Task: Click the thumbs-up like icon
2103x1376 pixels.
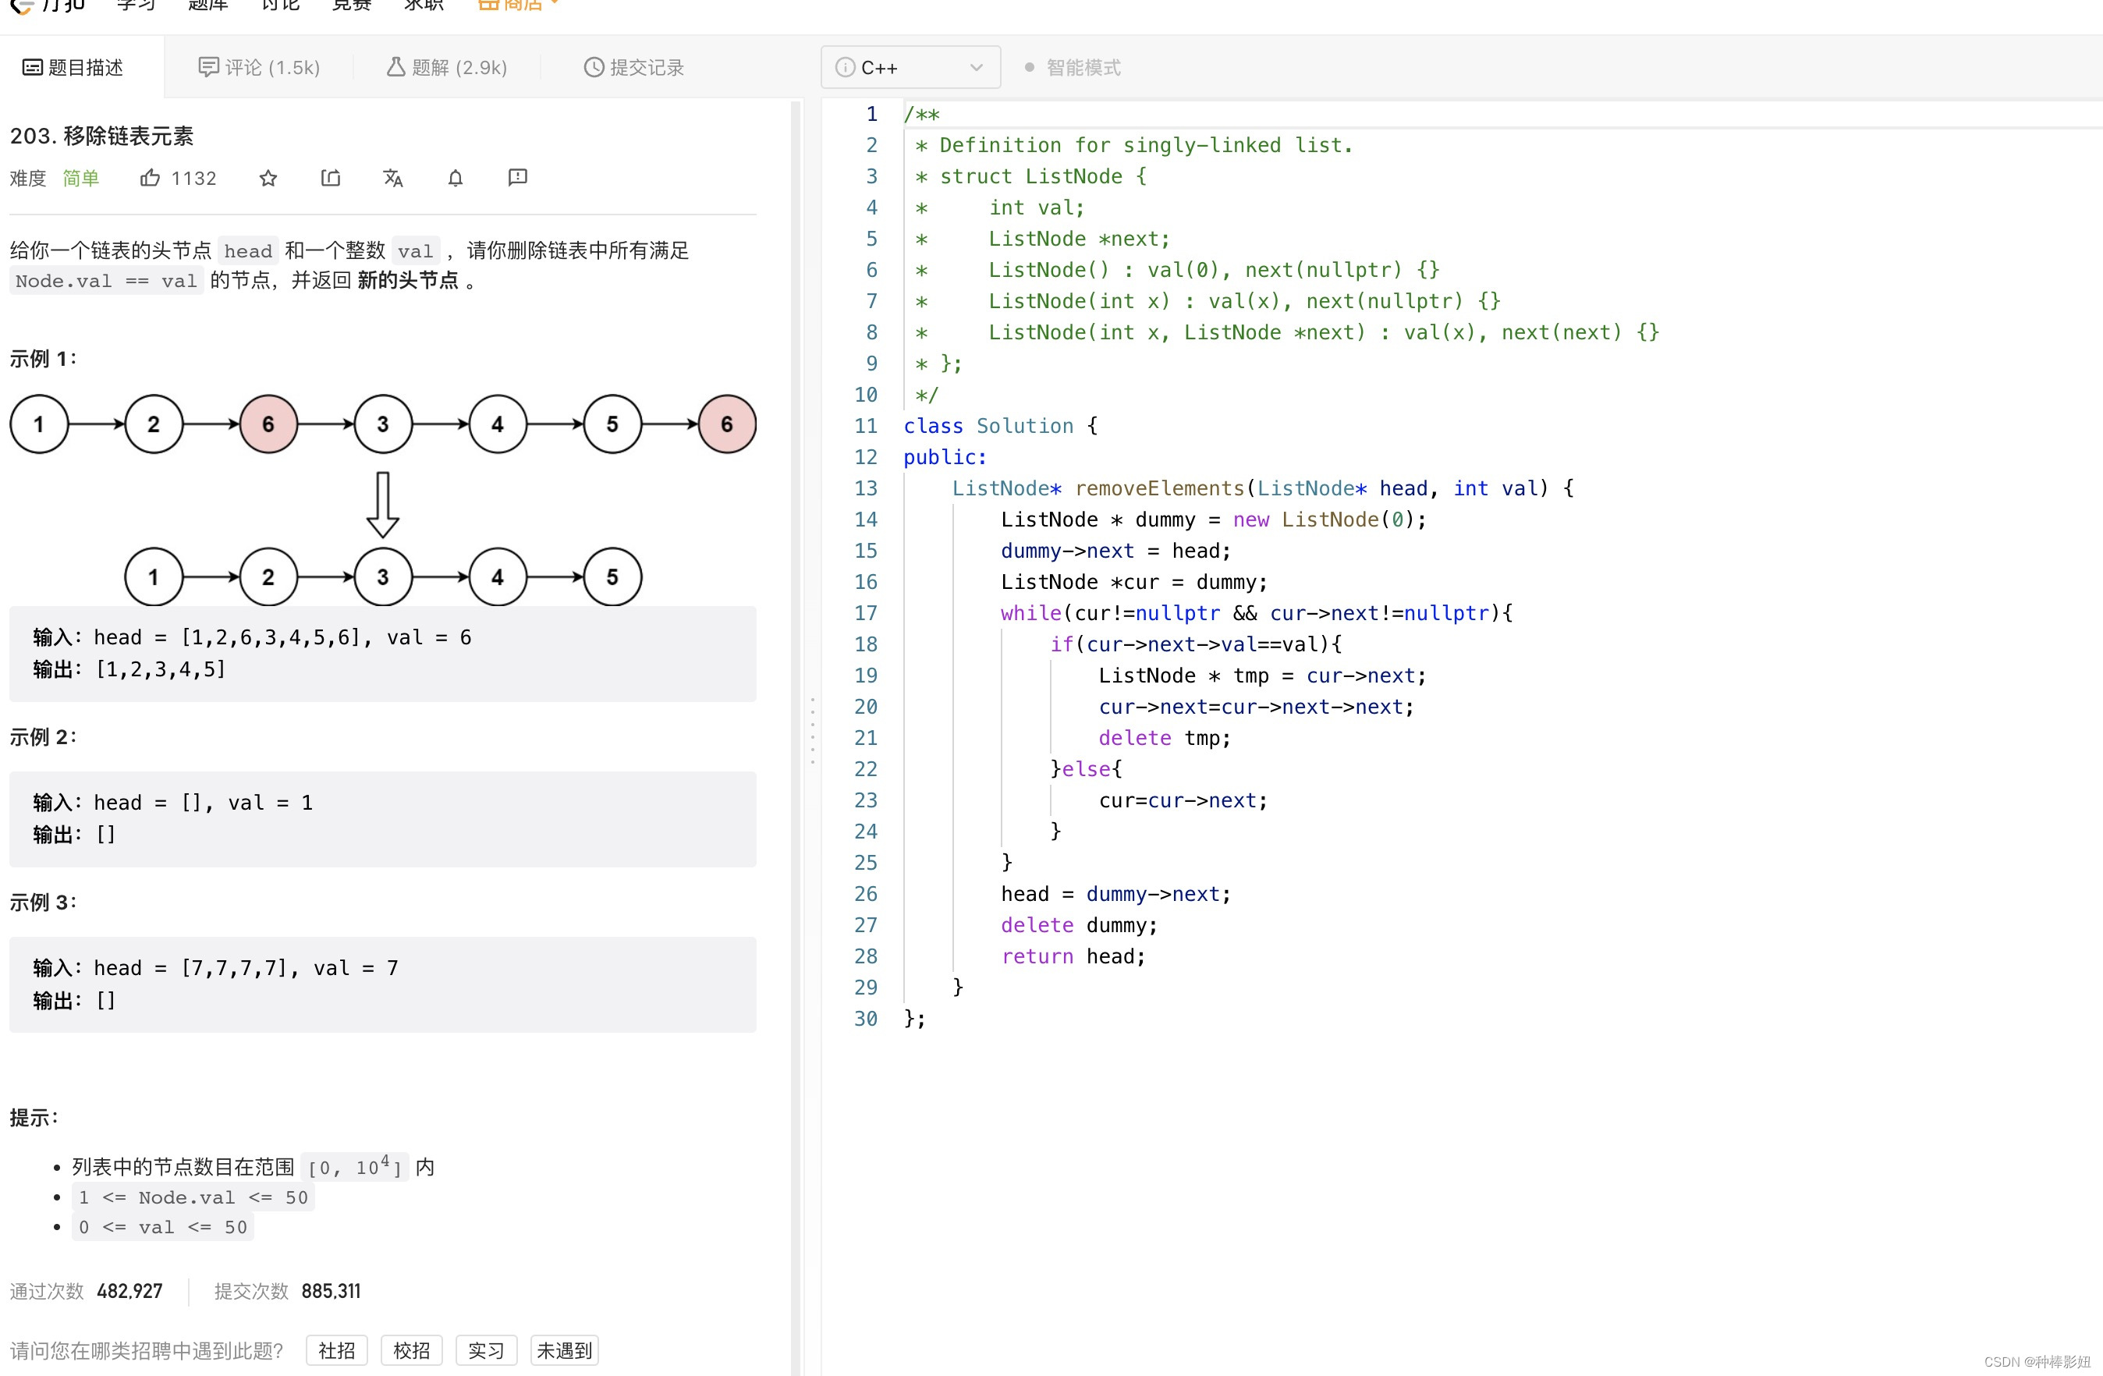Action: (149, 179)
